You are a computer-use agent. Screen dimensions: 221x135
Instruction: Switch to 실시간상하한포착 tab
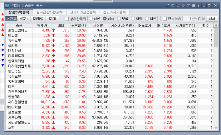pos(49,12)
